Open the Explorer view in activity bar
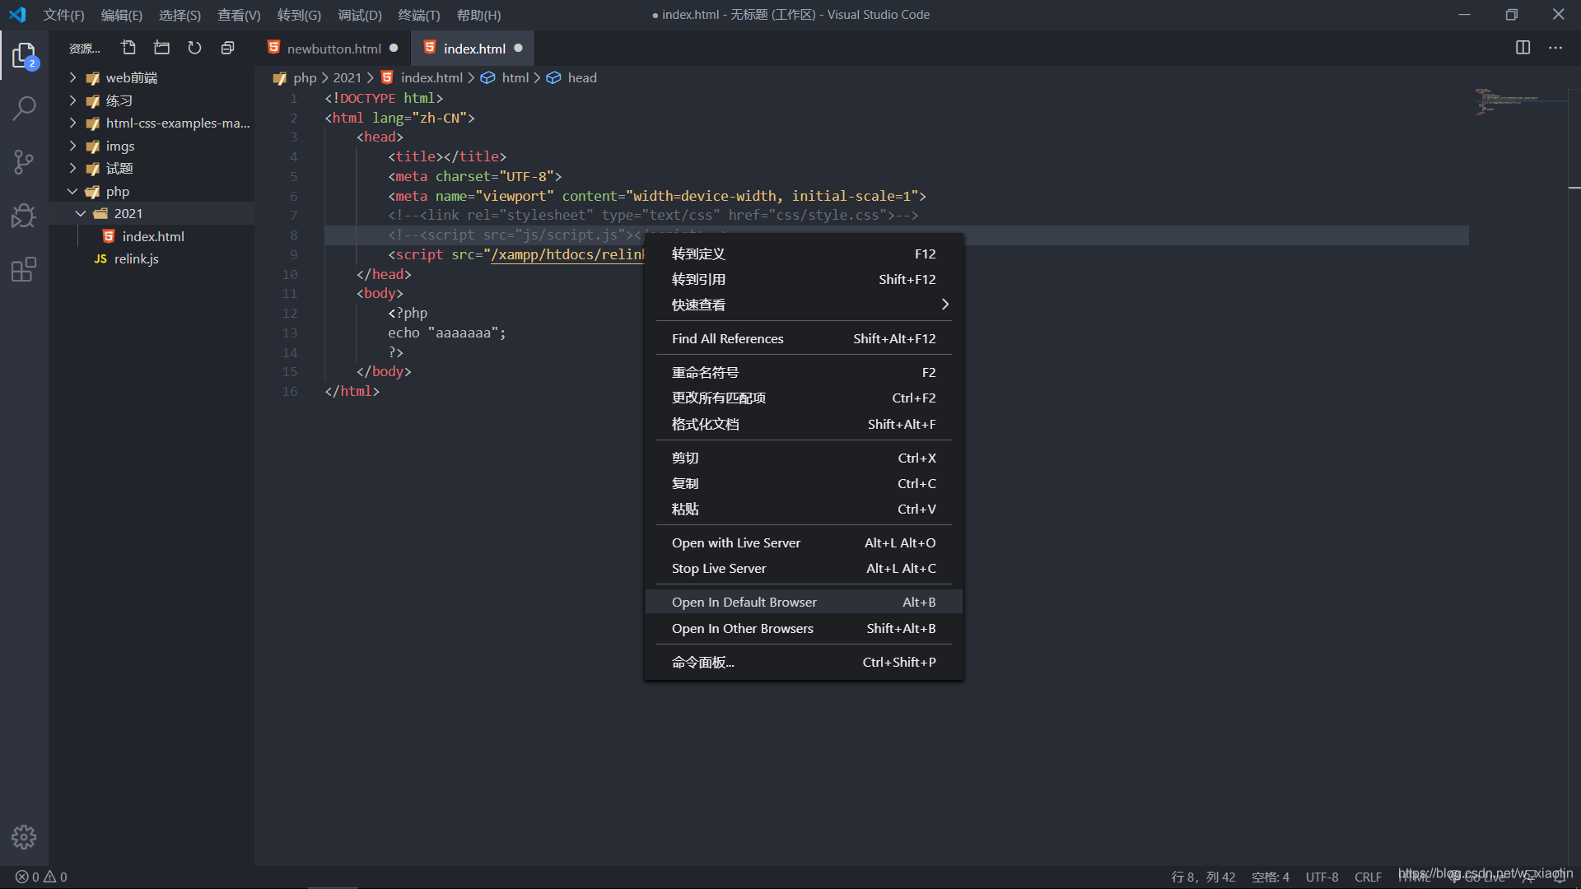The height and width of the screenshot is (889, 1581). [24, 55]
